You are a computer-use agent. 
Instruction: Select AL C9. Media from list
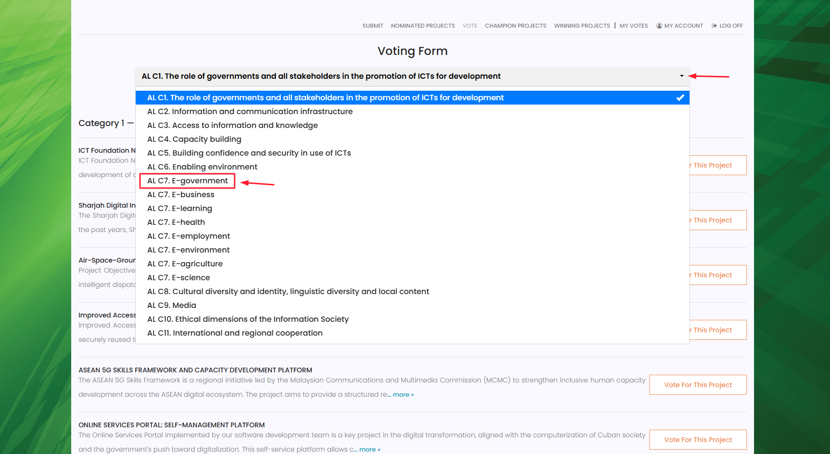pos(172,306)
